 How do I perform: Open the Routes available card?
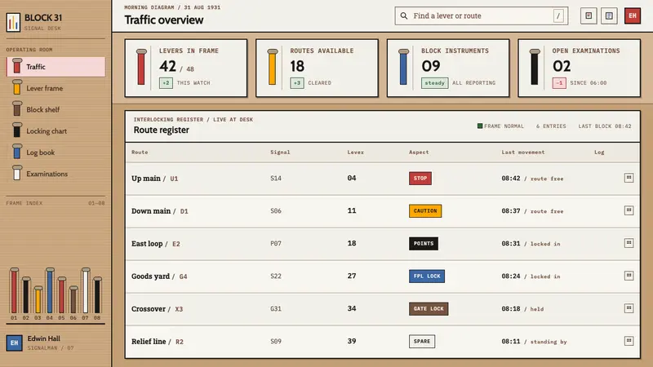pyautogui.click(x=317, y=69)
